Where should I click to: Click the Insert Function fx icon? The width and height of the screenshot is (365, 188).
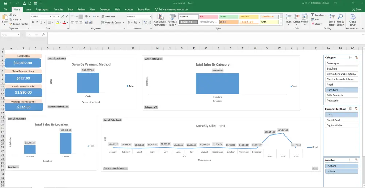click(x=43, y=34)
